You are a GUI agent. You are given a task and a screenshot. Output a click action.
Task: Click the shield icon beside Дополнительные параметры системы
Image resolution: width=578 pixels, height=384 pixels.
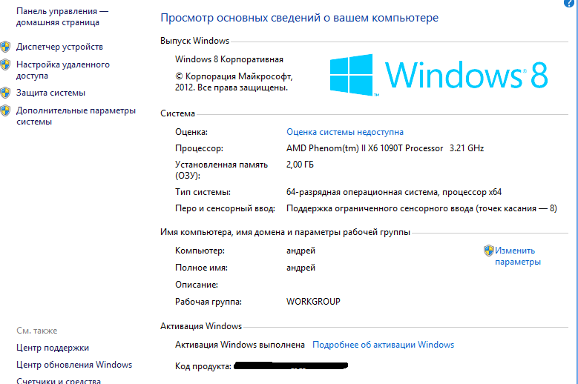coord(5,111)
